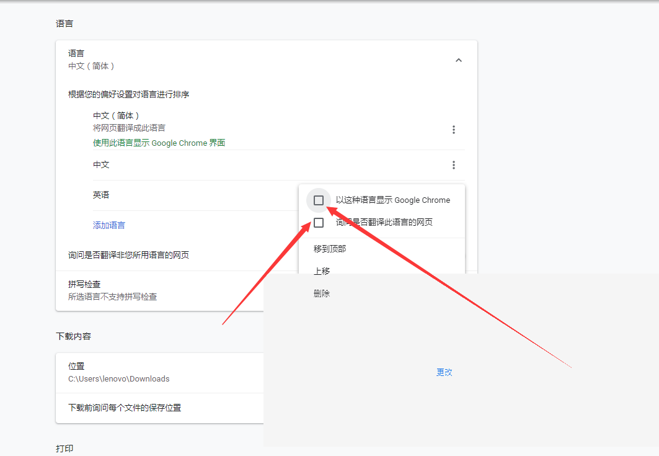Open more options for 中文（简体）
The image size is (659, 456).
pos(453,130)
